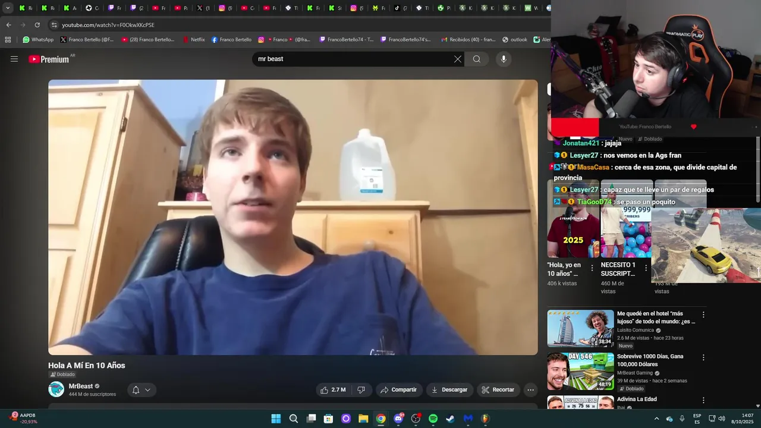Open the Facebook Franco Bertello bookmark
Viewport: 761px width, 428px height.
[231, 40]
